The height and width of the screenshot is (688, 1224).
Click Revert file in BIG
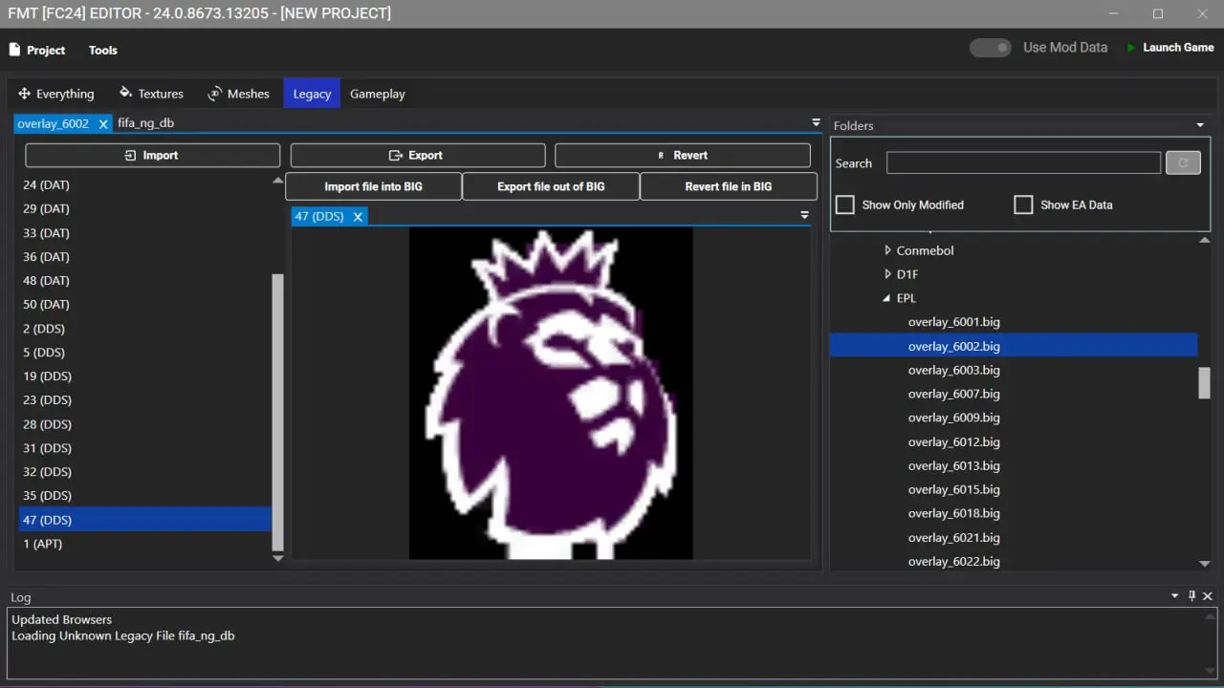point(729,186)
